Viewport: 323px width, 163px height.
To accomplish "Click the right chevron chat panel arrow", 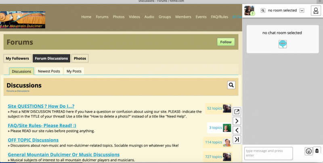I will pyautogui.click(x=237, y=121).
